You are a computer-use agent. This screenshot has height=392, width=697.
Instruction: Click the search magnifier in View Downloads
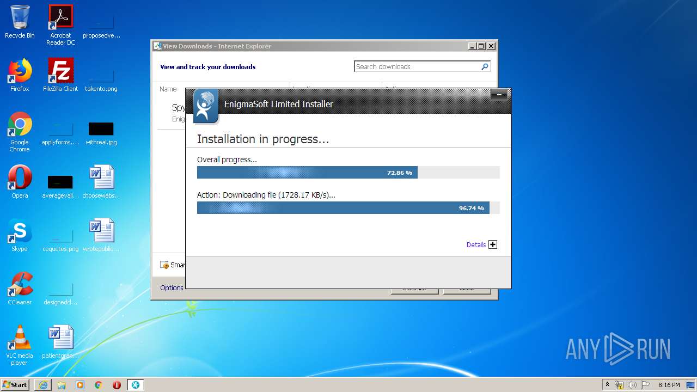pyautogui.click(x=485, y=66)
